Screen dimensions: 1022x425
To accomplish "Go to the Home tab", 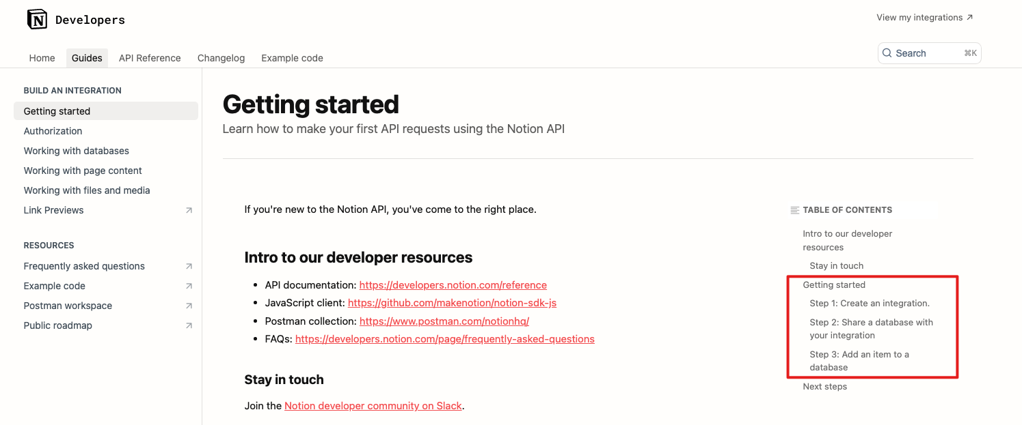I will point(42,58).
